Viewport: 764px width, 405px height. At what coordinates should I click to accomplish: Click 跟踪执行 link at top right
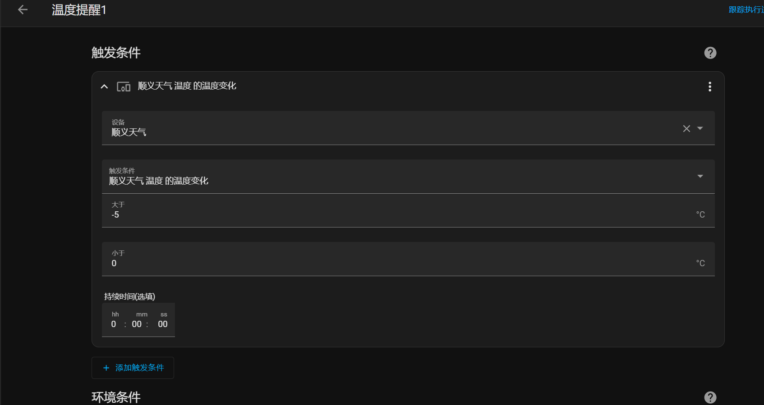(x=746, y=10)
